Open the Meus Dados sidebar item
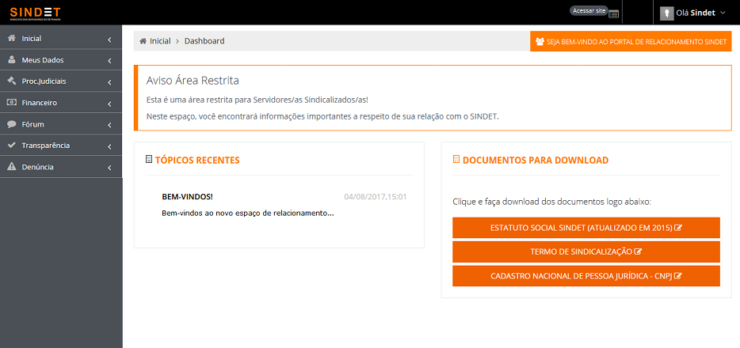The width and height of the screenshot is (740, 348). (x=61, y=60)
